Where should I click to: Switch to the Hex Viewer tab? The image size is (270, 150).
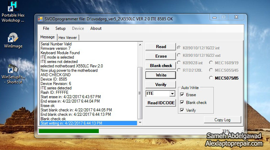[x=68, y=38]
